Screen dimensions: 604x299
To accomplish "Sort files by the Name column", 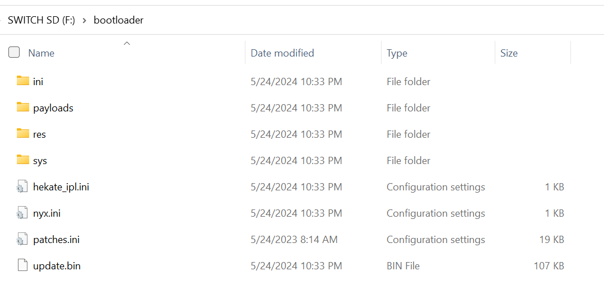I will tap(41, 53).
